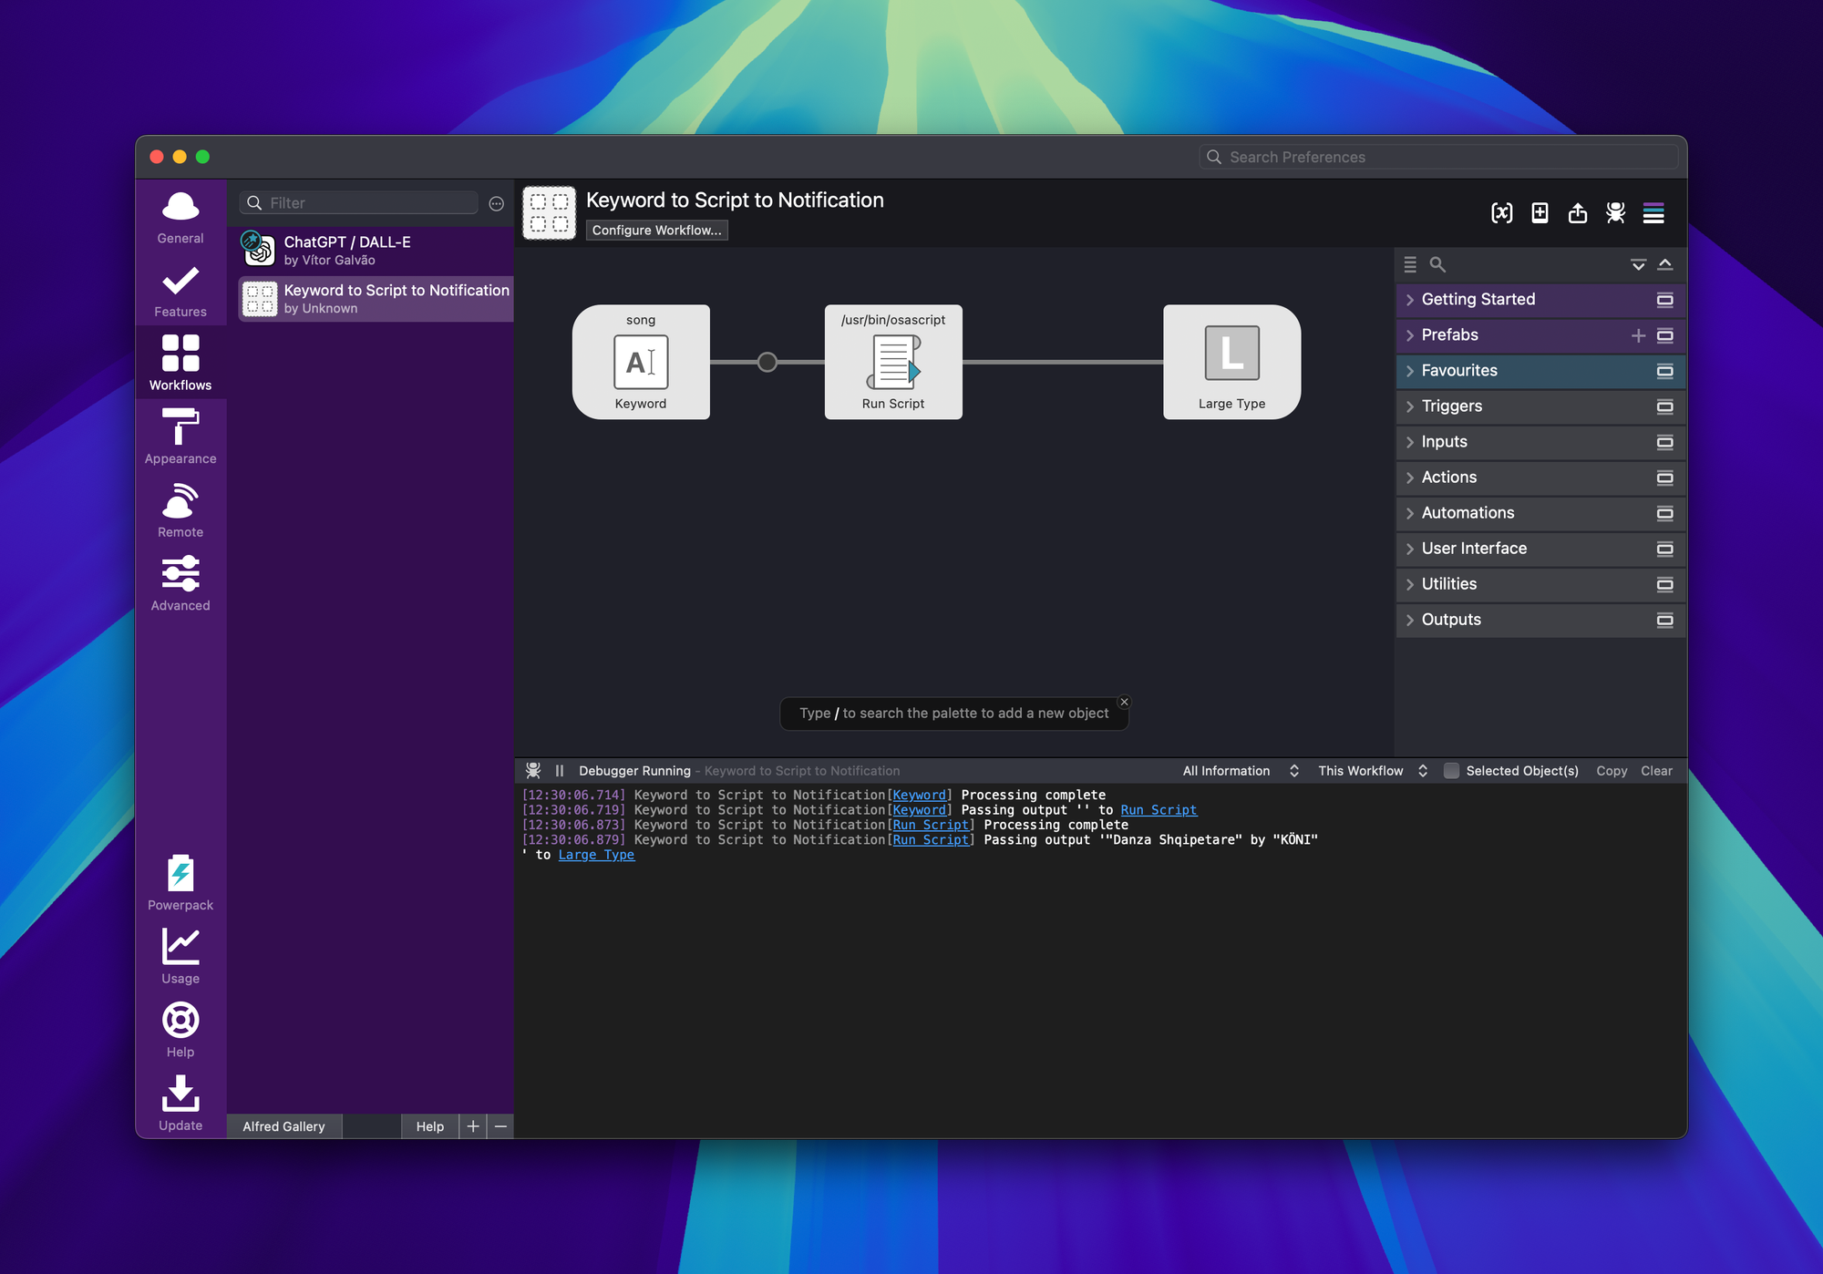Click the Large Type link in log
The width and height of the screenshot is (1823, 1274).
pyautogui.click(x=596, y=855)
